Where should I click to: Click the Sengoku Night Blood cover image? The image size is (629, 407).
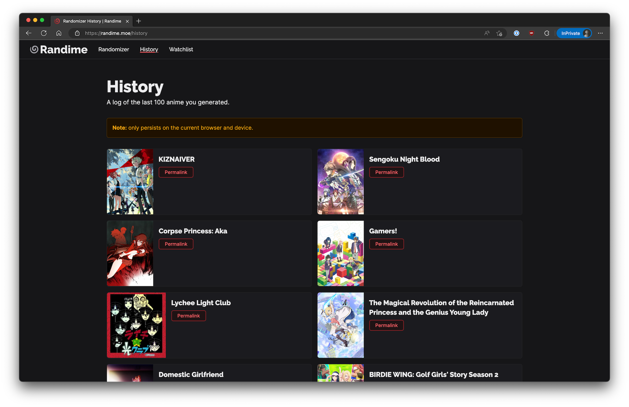pos(341,182)
